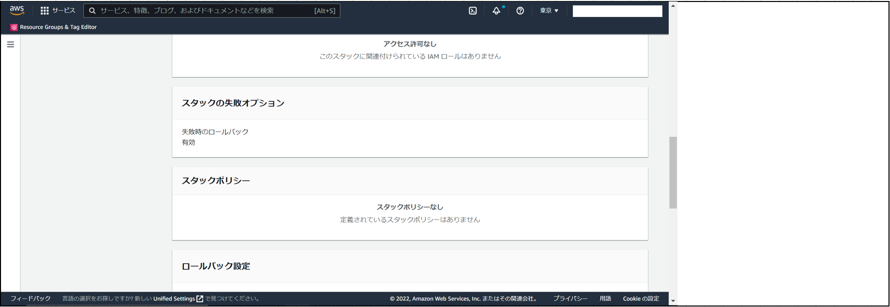Open Cookie の設定 preferences
Screen dimensions: 890x307
(641, 298)
